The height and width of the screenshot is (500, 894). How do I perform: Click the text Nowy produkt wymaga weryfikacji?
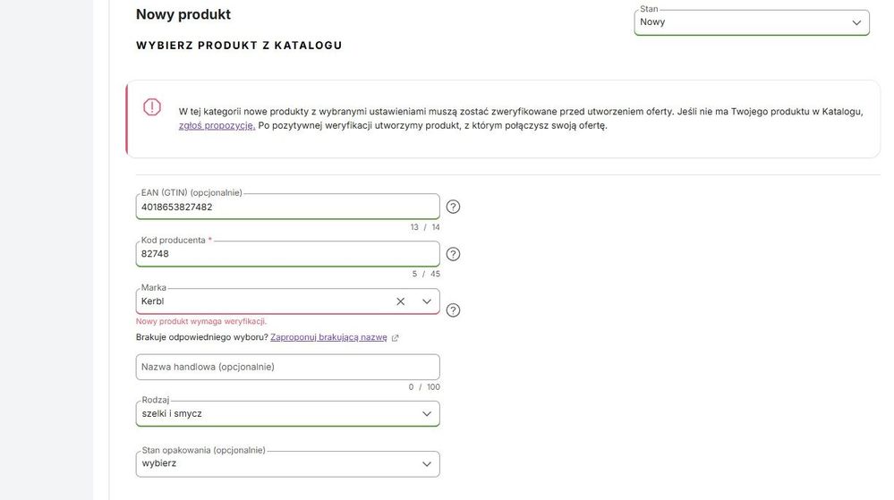(201, 321)
